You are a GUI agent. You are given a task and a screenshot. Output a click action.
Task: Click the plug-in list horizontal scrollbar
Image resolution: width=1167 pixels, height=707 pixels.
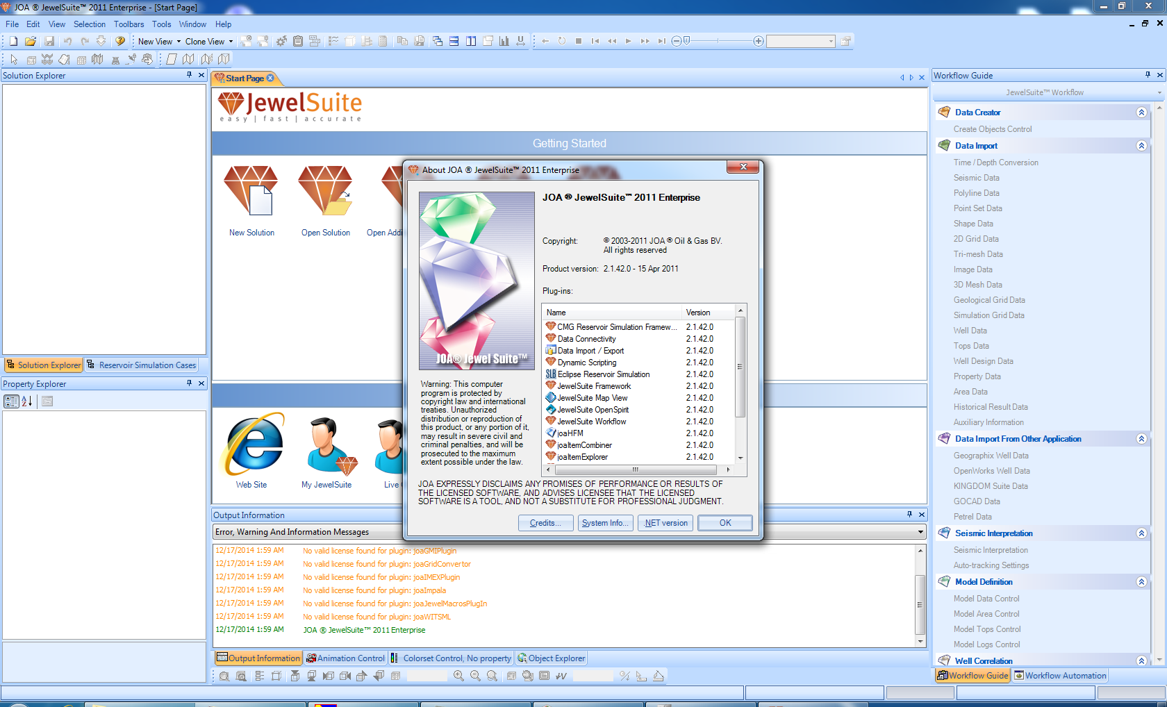pos(634,469)
